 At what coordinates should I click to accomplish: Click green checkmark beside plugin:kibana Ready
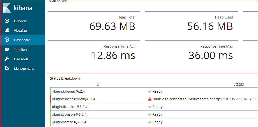pos(150,91)
